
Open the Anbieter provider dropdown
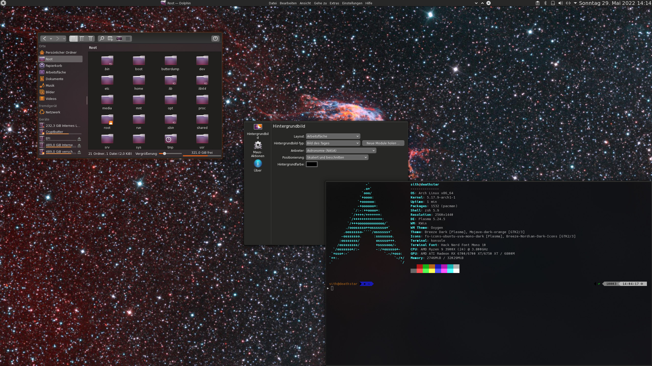341,150
